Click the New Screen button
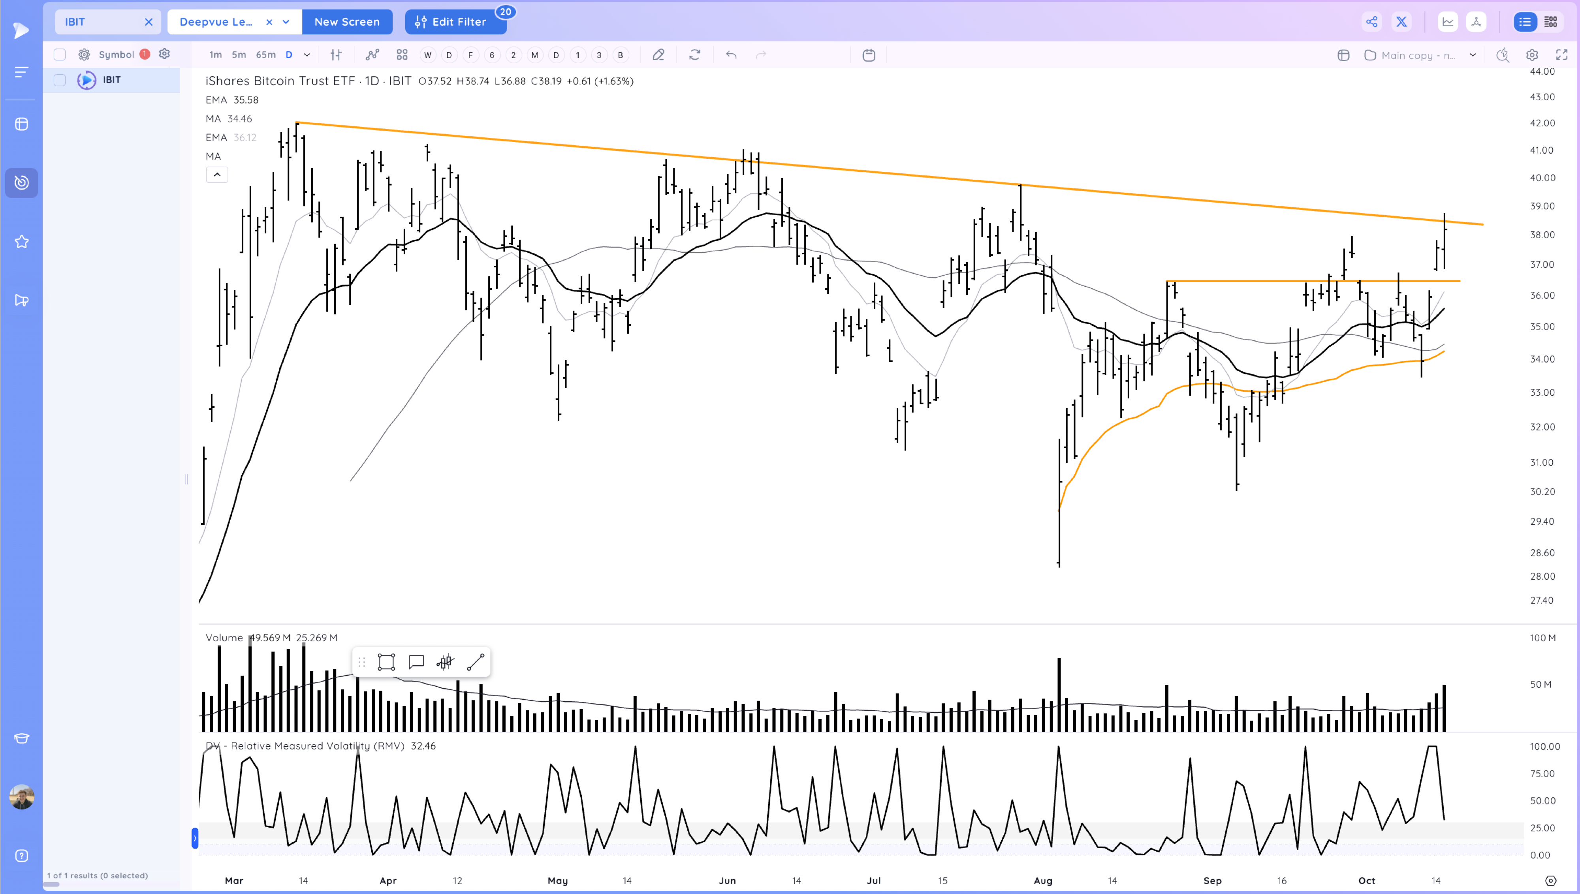The height and width of the screenshot is (894, 1580). pos(347,22)
